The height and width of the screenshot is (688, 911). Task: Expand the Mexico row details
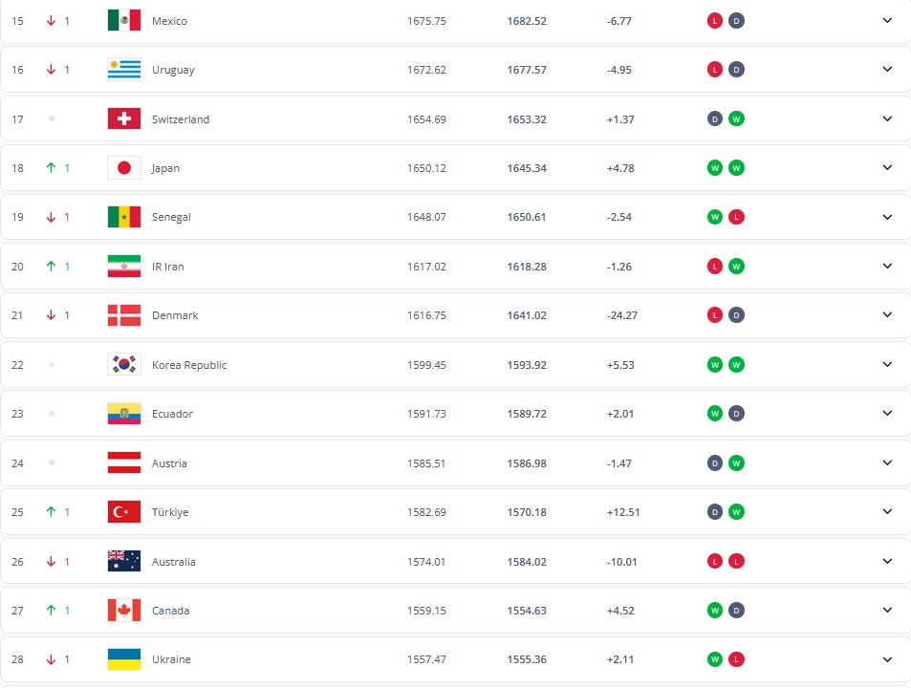[x=887, y=20]
